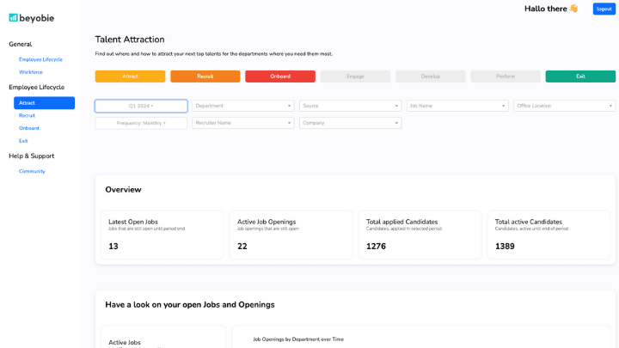Open the Frequency: Monthly selector
Screen dimensions: 619x348
tap(141, 123)
